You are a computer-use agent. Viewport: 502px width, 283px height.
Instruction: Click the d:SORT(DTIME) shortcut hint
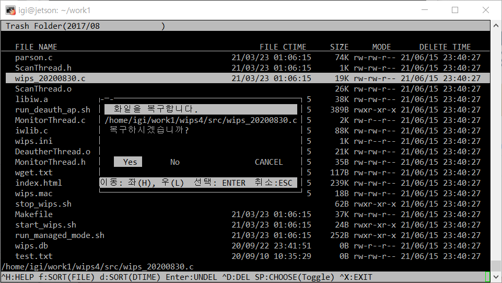pos(130,277)
